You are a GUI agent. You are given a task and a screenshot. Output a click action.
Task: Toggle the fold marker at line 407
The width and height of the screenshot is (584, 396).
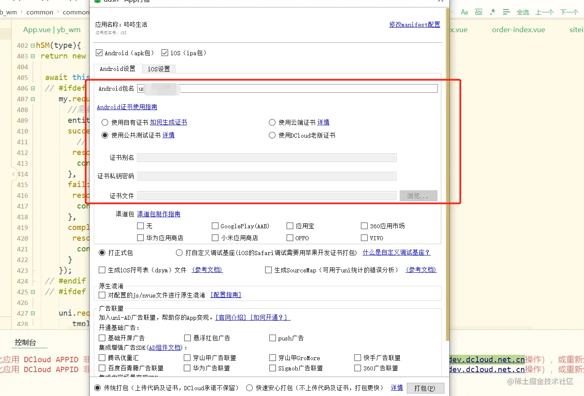point(33,99)
